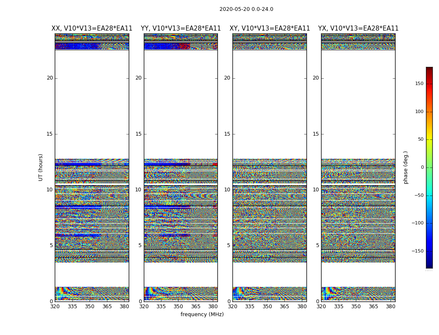The width and height of the screenshot is (439, 335).
Task: Click the YY, V10*V13=EA28*EA11 panel title
Action: [181, 28]
